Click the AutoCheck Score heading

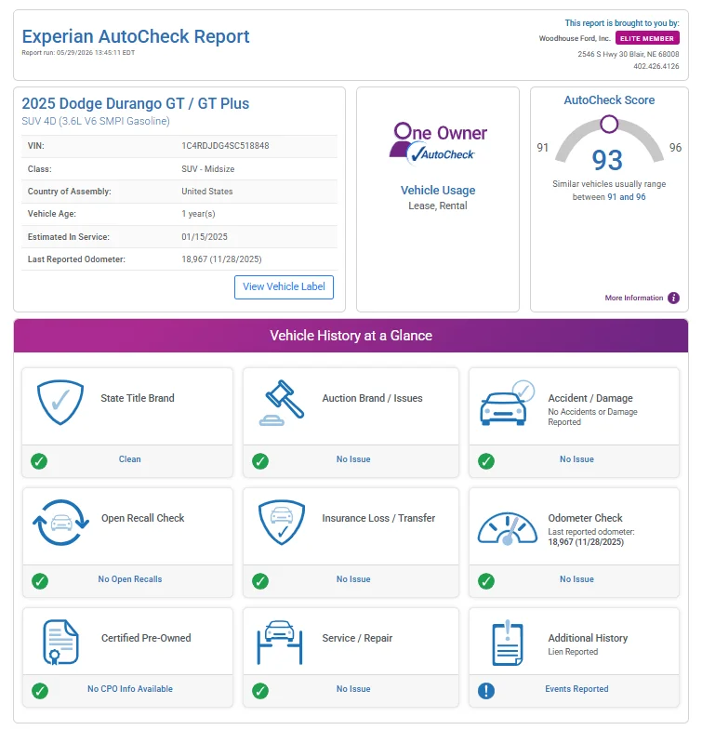pyautogui.click(x=609, y=100)
